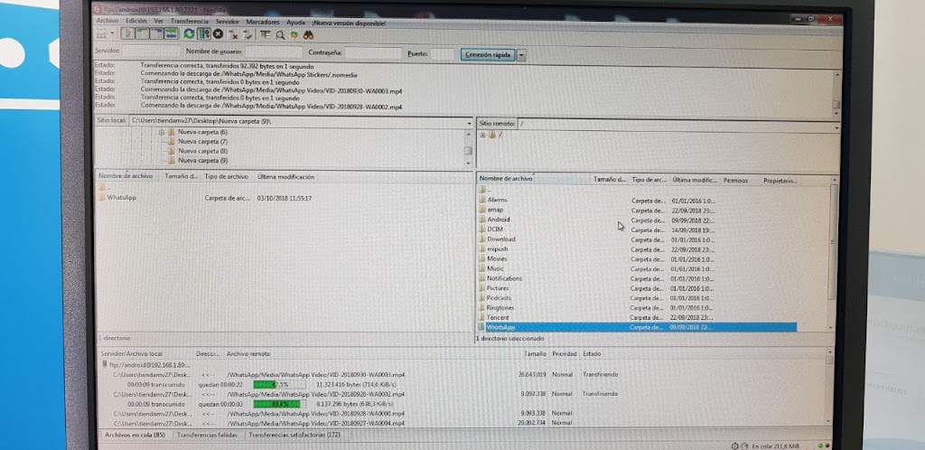This screenshot has height=450, width=925.
Task: Toggle transfer queue display icon
Action: pos(171,34)
